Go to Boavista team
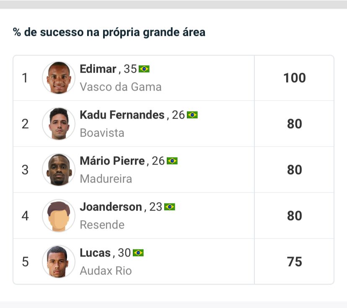The width and height of the screenshot is (347, 308). [102, 133]
